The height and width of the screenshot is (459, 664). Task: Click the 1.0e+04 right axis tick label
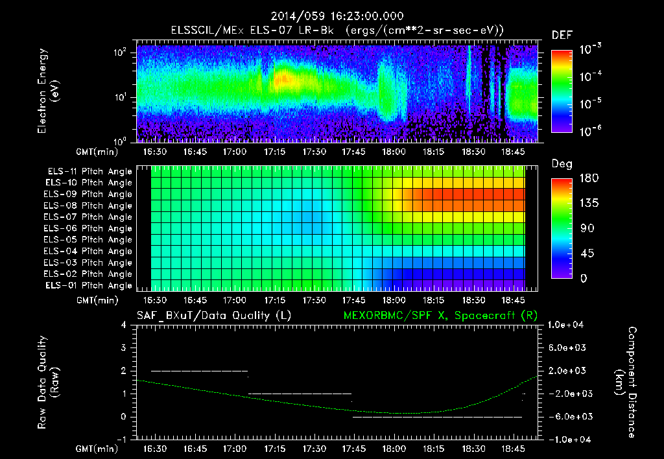click(565, 325)
